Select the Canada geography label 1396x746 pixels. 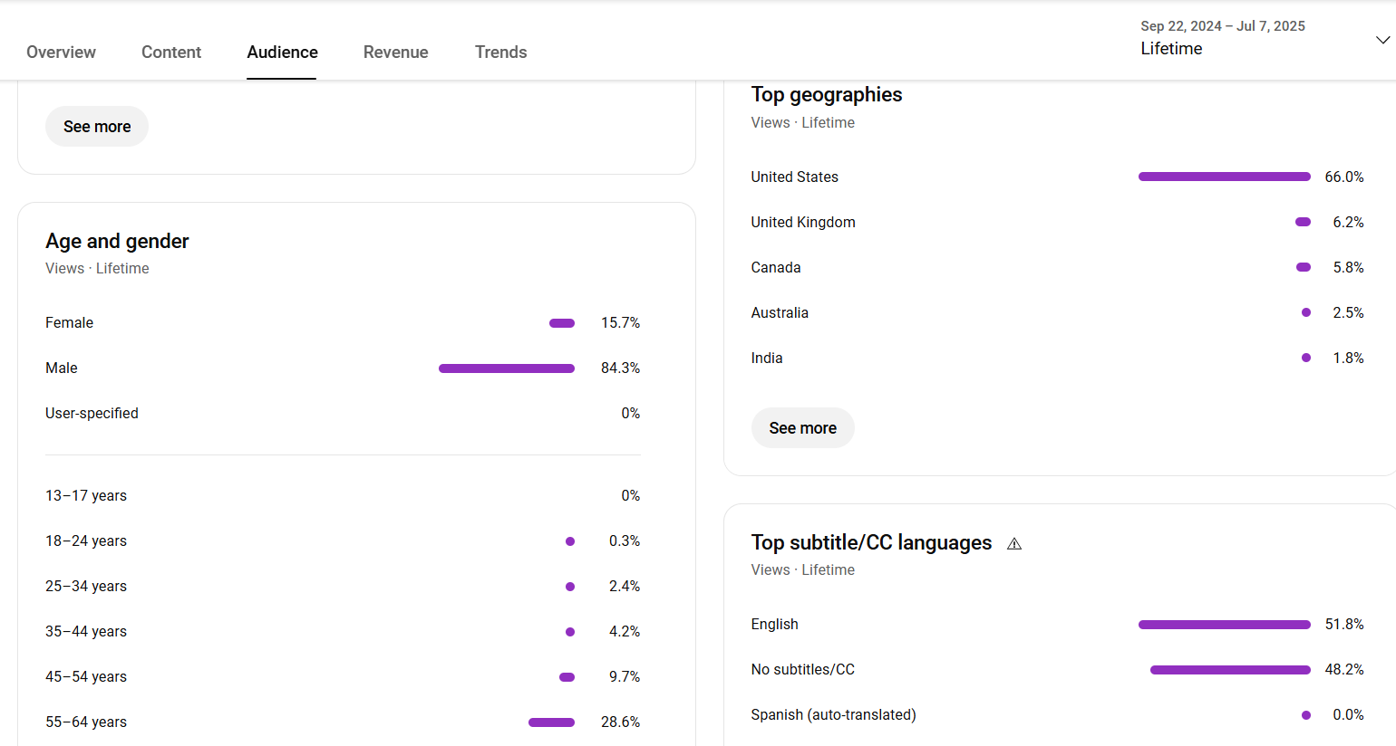776,268
